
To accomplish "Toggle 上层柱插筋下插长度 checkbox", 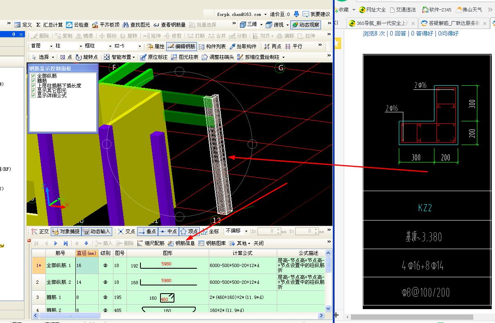I will [34, 86].
